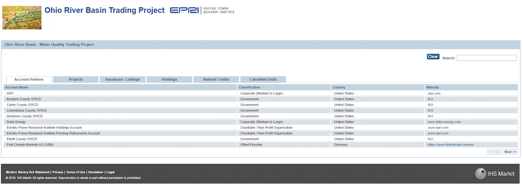The height and width of the screenshot is (189, 523).
Task: Visit the firstclimate.com website link
Action: [451, 145]
